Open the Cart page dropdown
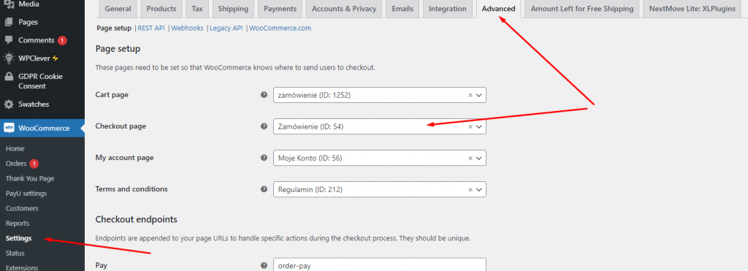Screen dimensions: 748x271 (380, 95)
